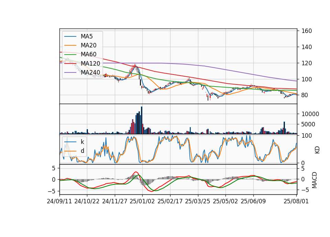The height and width of the screenshot is (237, 330).
Task: Click the KD axis title
Action: 317,150
